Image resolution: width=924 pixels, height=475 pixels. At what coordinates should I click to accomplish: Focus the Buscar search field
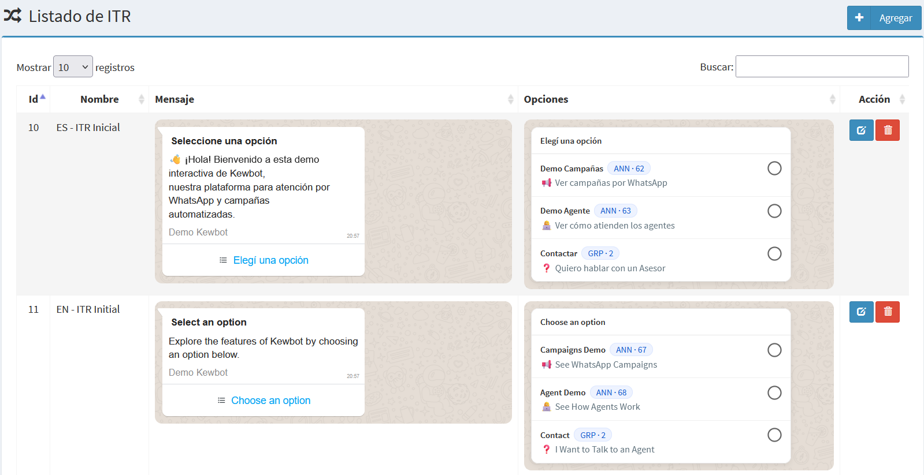pyautogui.click(x=822, y=66)
